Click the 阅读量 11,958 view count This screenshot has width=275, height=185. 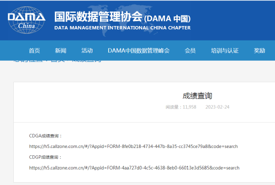tap(181, 107)
